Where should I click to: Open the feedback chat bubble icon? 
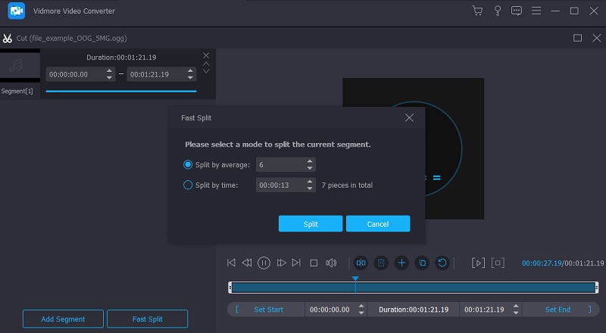(x=517, y=11)
